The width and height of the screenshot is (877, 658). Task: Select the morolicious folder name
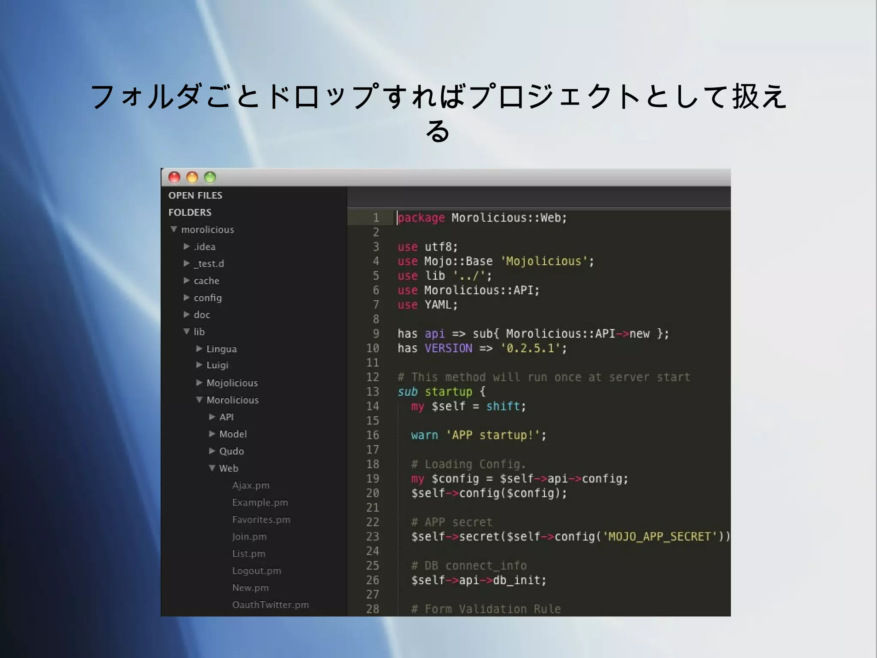pos(208,230)
